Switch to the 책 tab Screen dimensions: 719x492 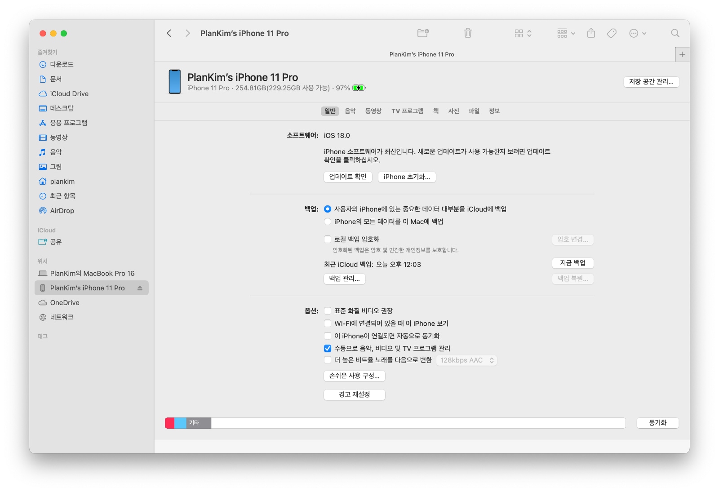pyautogui.click(x=436, y=111)
